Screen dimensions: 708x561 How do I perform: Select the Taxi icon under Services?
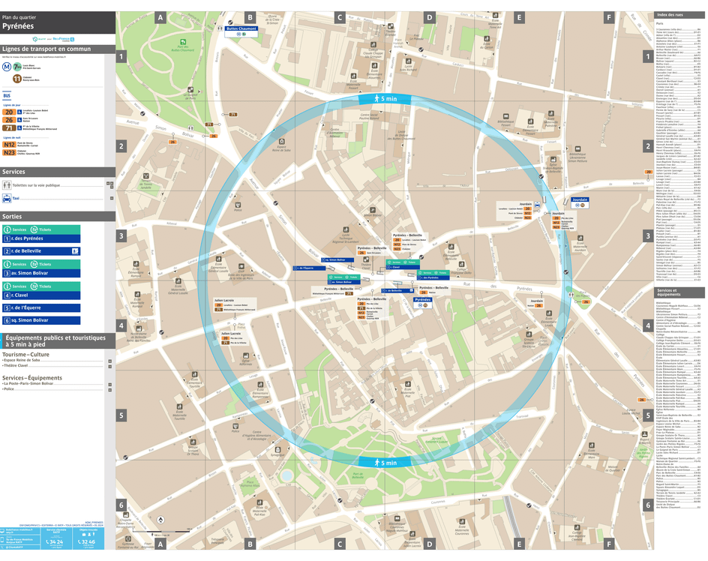coord(7,199)
